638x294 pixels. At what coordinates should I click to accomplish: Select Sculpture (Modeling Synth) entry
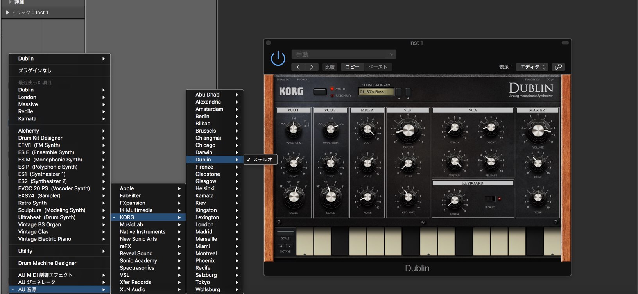click(59, 210)
